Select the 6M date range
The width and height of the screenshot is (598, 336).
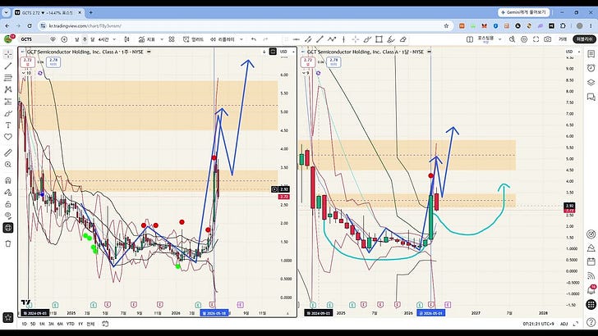click(60, 324)
